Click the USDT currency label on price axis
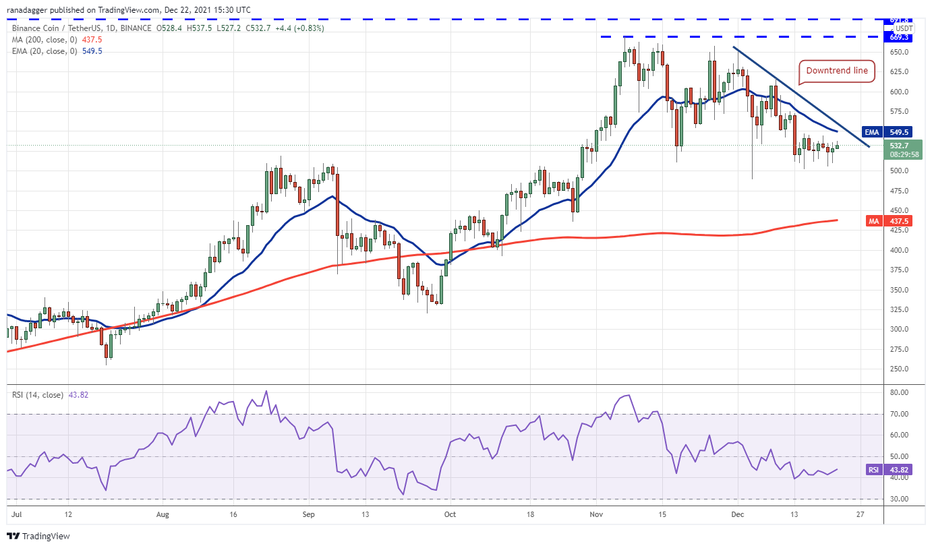Screen dimensions: 932x548 902,28
